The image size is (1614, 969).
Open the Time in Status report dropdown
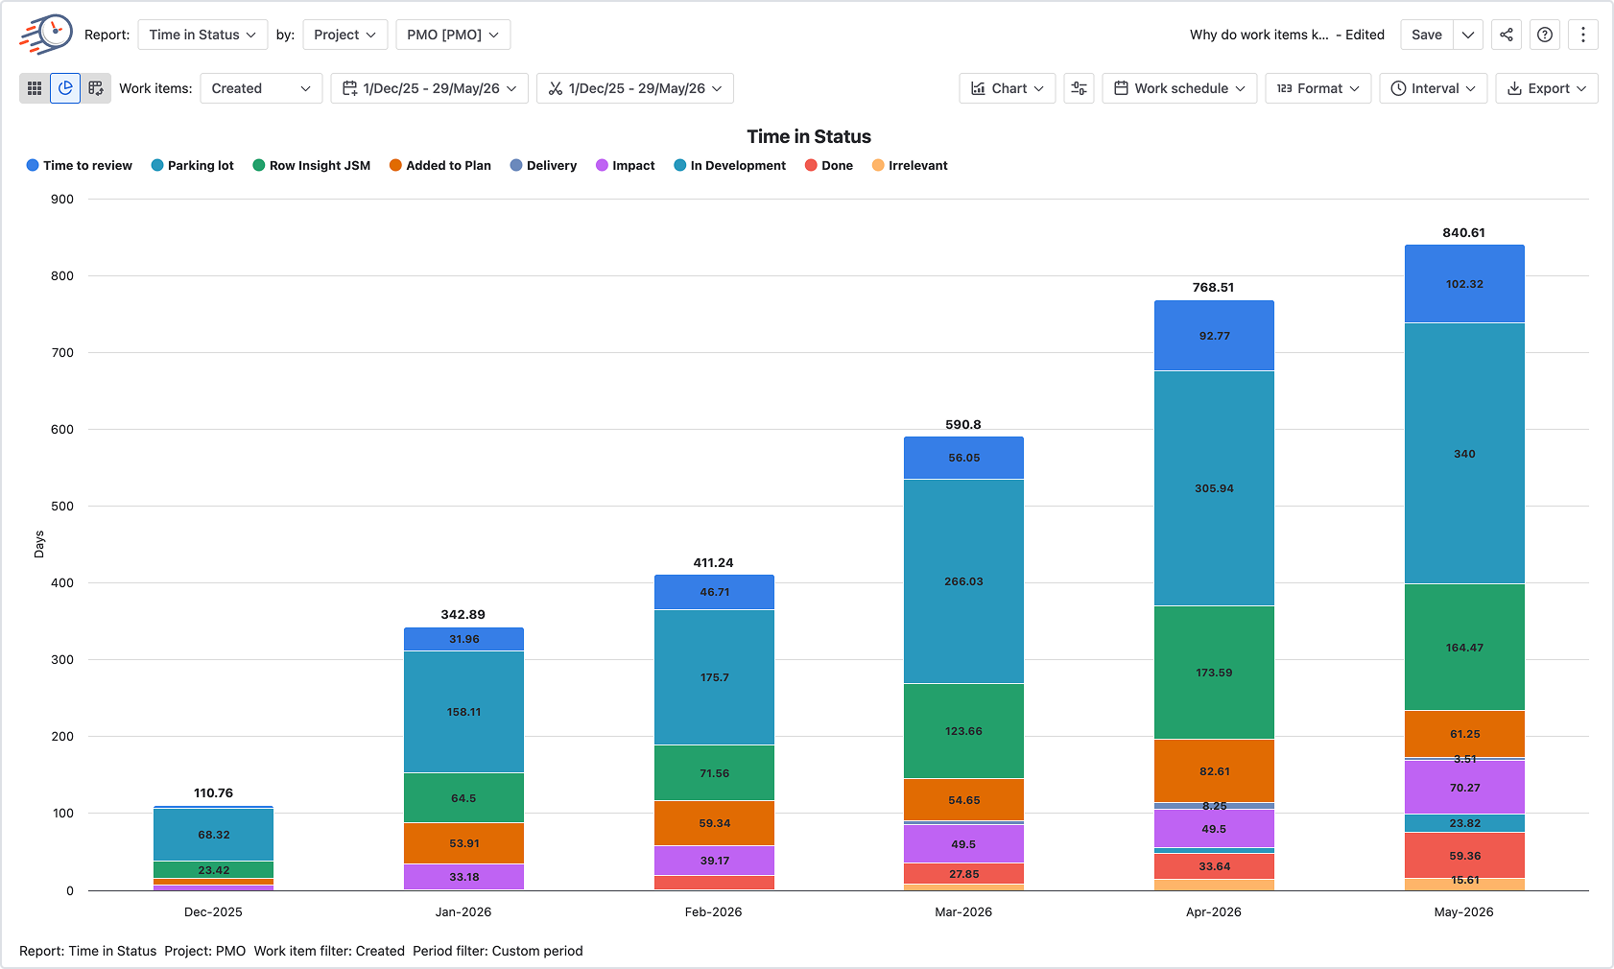pyautogui.click(x=202, y=35)
